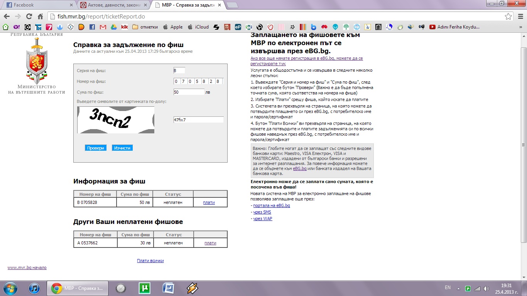Open Winamp from the taskbar
Screen dimensions: 527x296
pyautogui.click(x=192, y=288)
